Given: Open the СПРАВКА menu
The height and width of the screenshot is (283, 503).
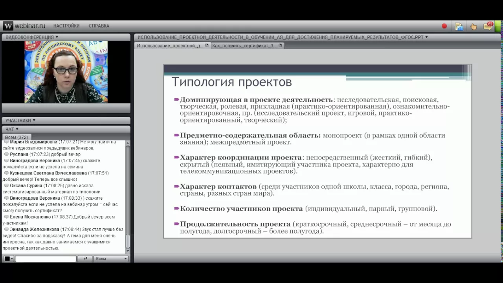Looking at the screenshot, I should [x=99, y=26].
